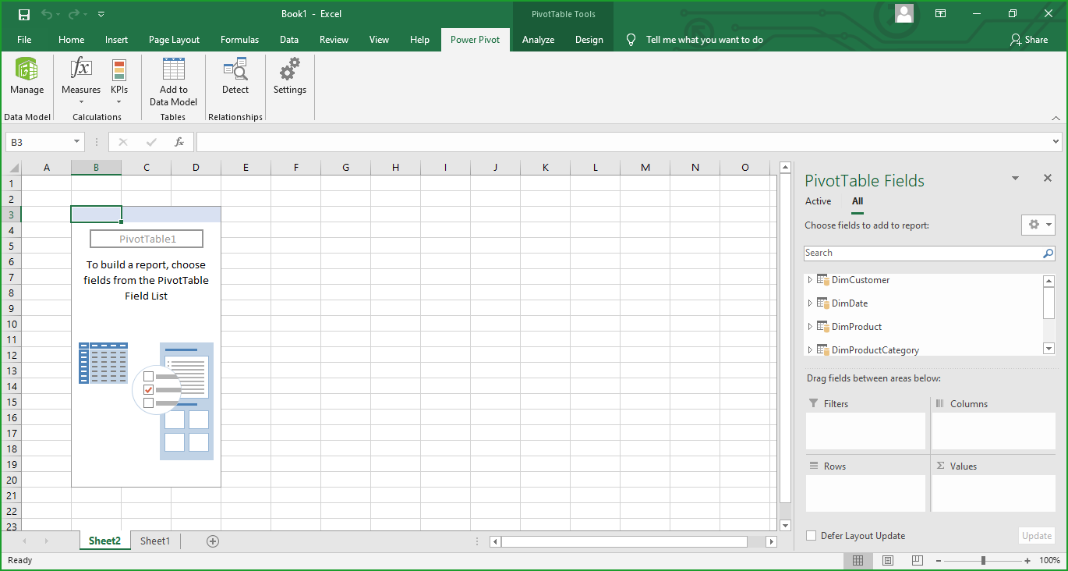Open the Manage data model window
Viewport: 1068px width, 571px height.
pyautogui.click(x=27, y=76)
